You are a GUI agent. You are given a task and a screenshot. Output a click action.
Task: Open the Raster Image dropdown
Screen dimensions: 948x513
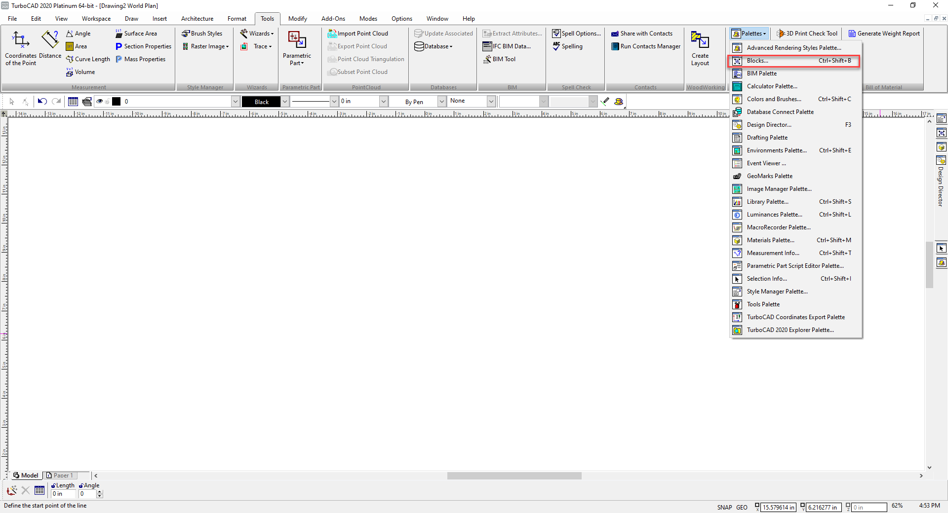[205, 46]
